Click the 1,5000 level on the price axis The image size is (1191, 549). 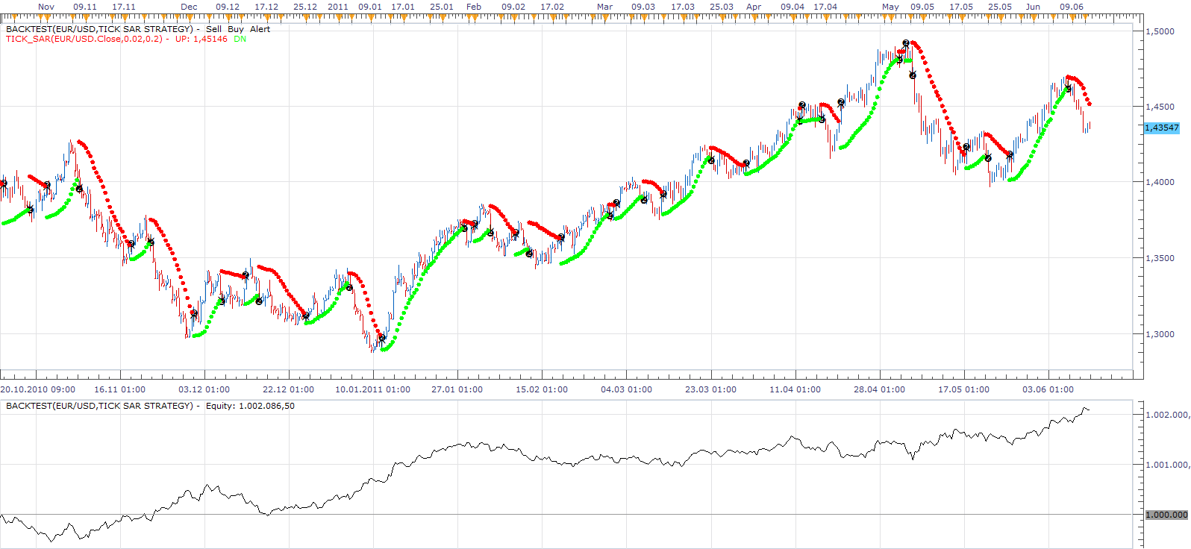pos(1160,31)
